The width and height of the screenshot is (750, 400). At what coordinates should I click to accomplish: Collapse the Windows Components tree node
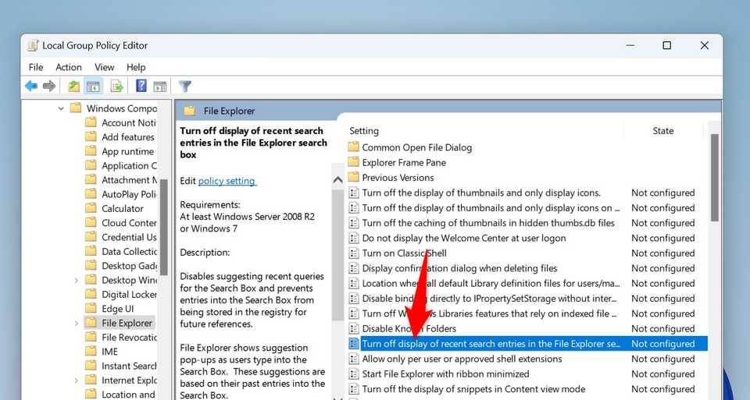pos(61,108)
